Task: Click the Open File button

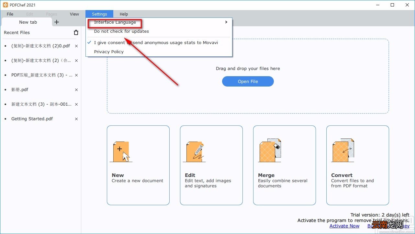Action: (248, 81)
